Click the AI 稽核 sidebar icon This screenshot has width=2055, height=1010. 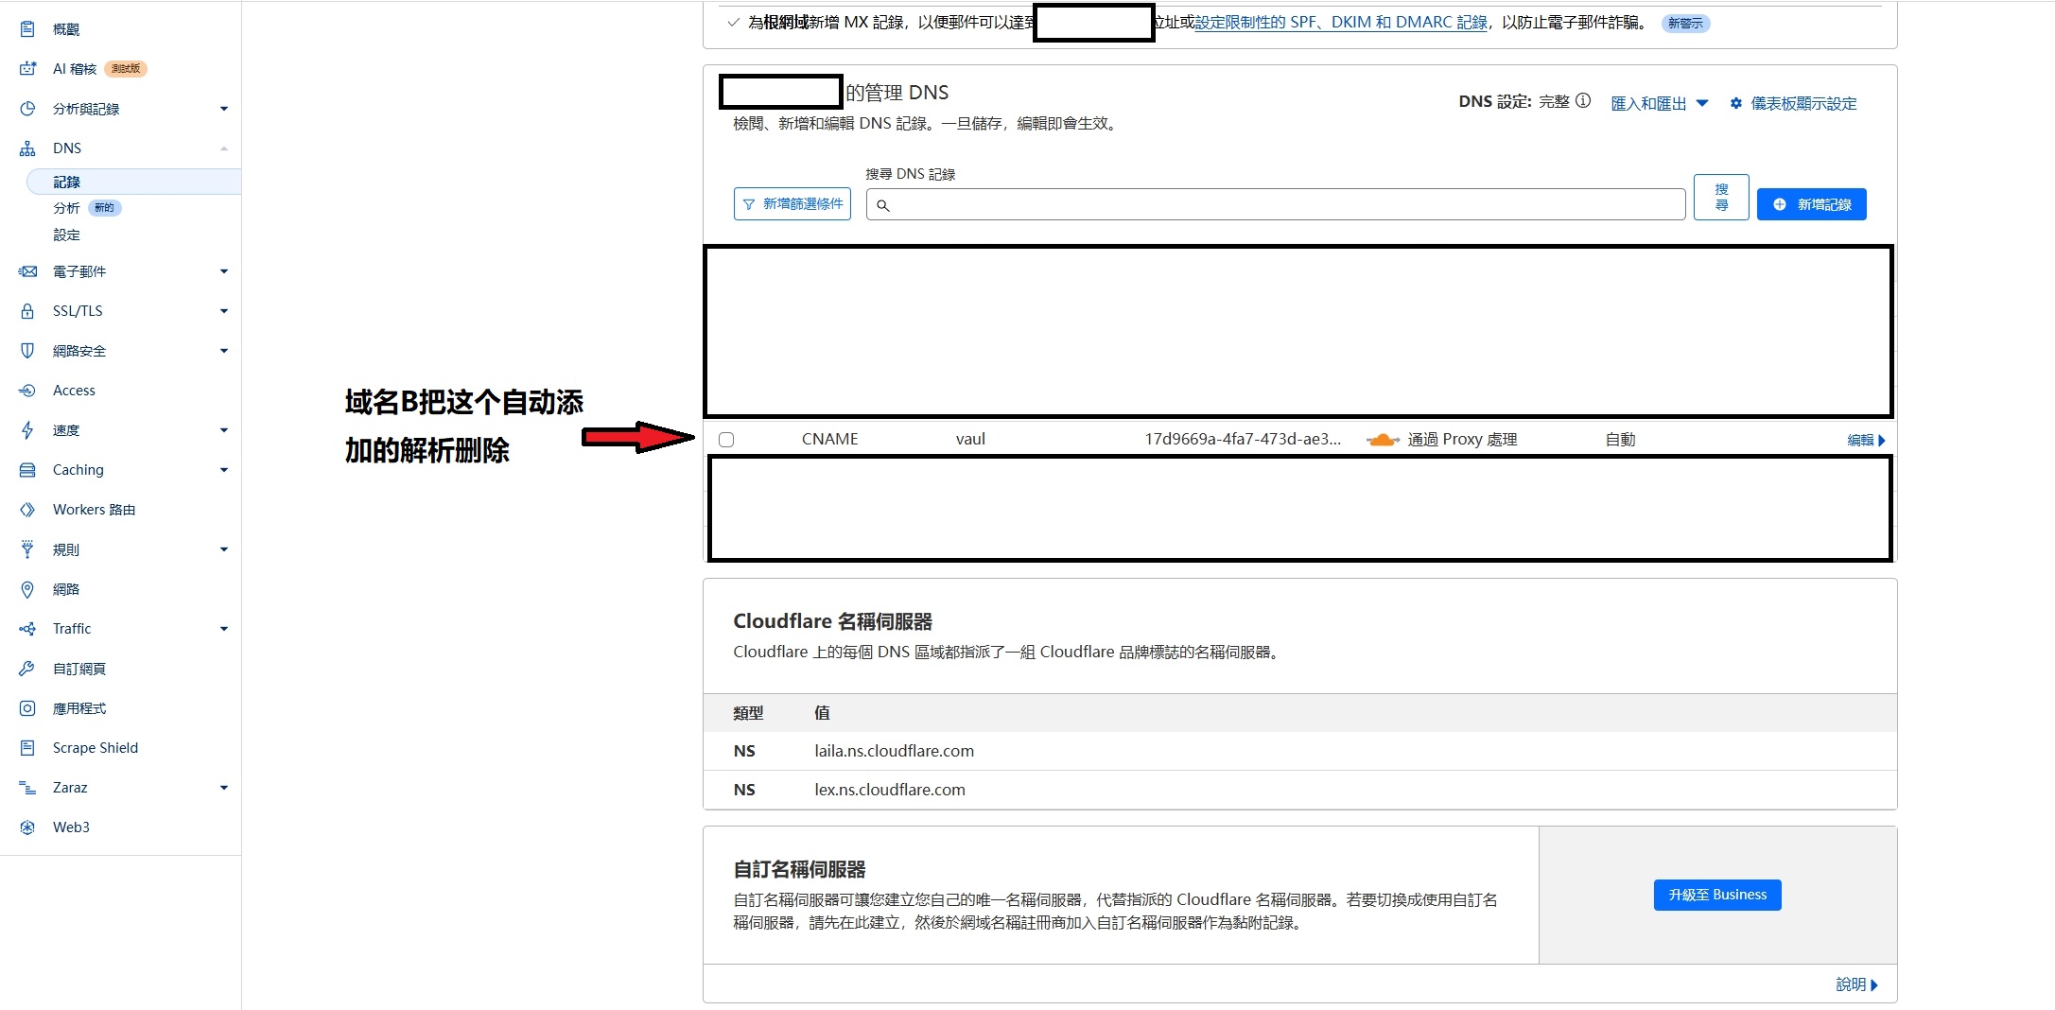click(27, 69)
